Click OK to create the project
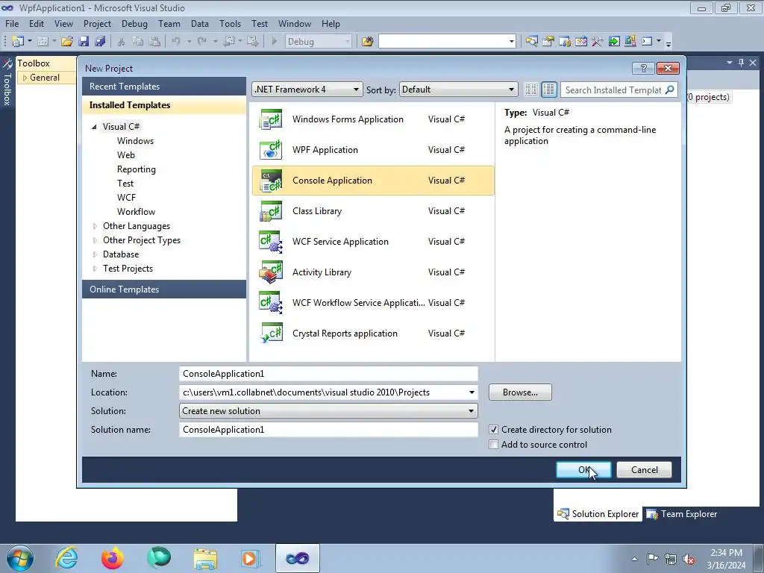The image size is (764, 573). (x=583, y=470)
